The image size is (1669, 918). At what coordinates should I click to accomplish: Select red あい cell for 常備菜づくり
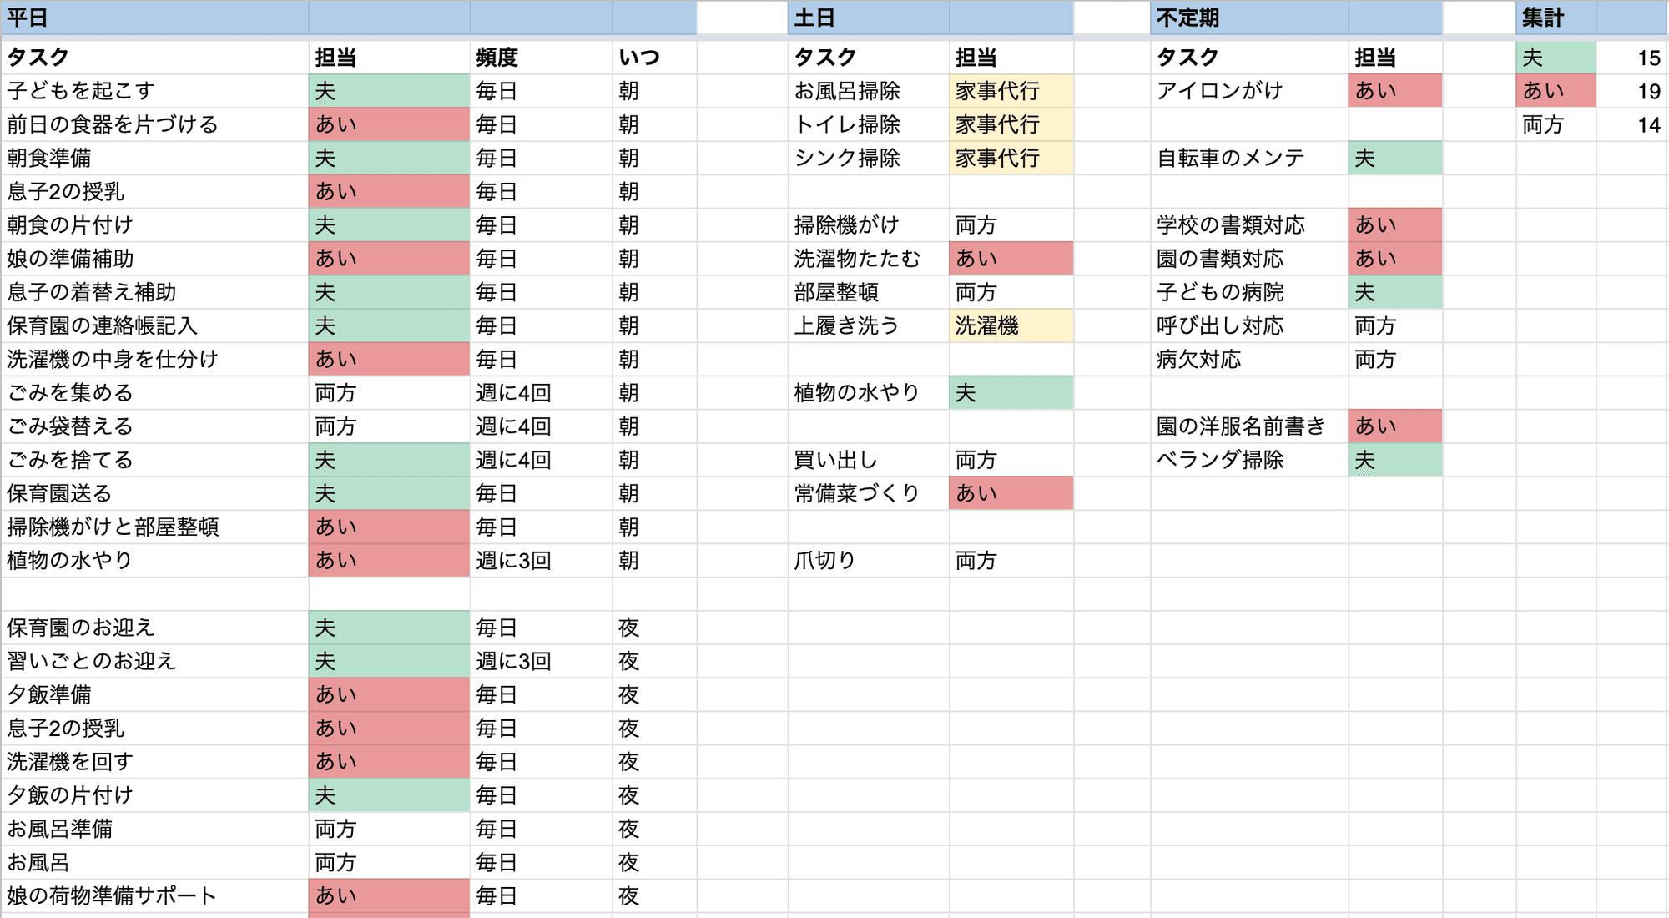coord(1011,493)
